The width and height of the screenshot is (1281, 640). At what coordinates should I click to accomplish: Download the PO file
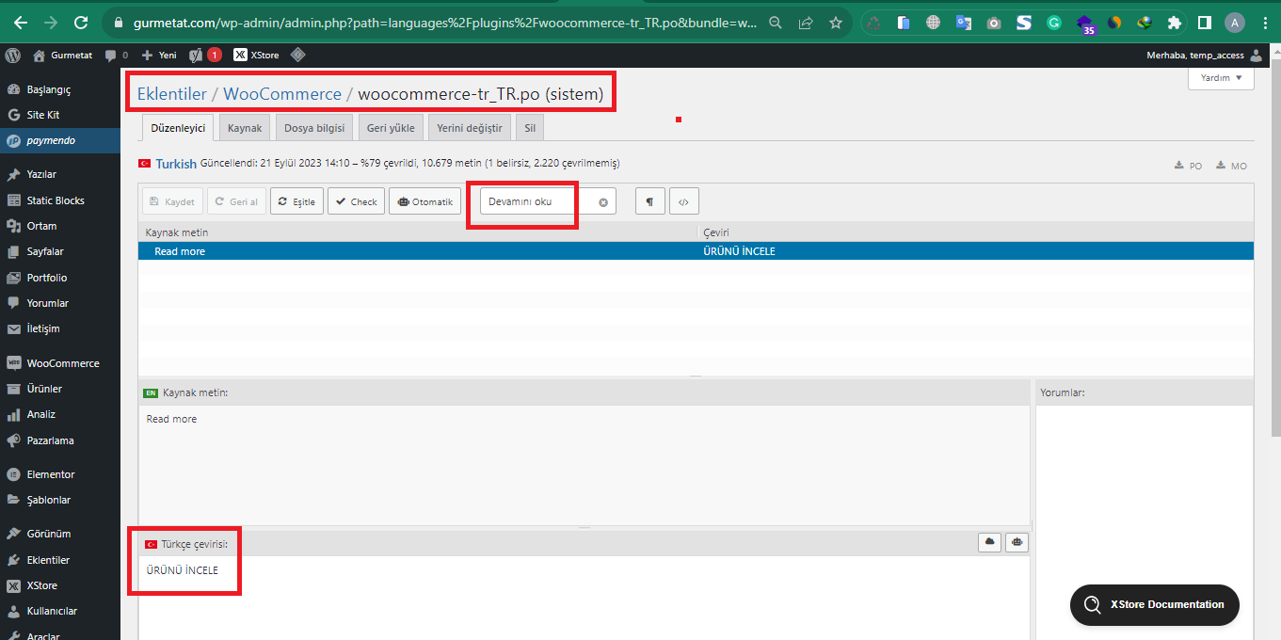[1189, 166]
